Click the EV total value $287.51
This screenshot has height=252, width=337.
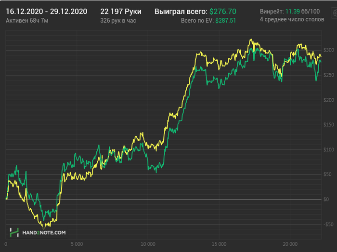226,21
